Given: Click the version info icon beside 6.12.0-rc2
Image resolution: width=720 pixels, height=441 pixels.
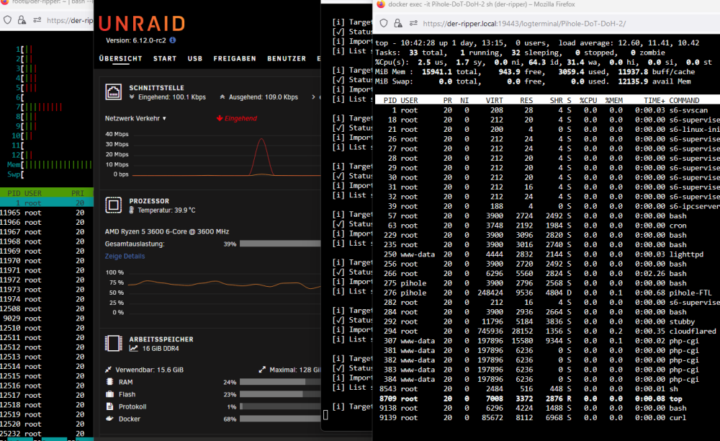Looking at the screenshot, I should [x=173, y=40].
